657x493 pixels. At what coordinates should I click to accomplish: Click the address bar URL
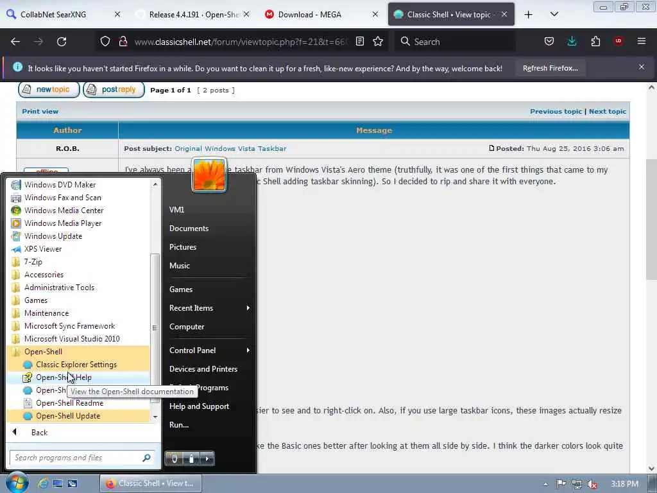(x=241, y=42)
